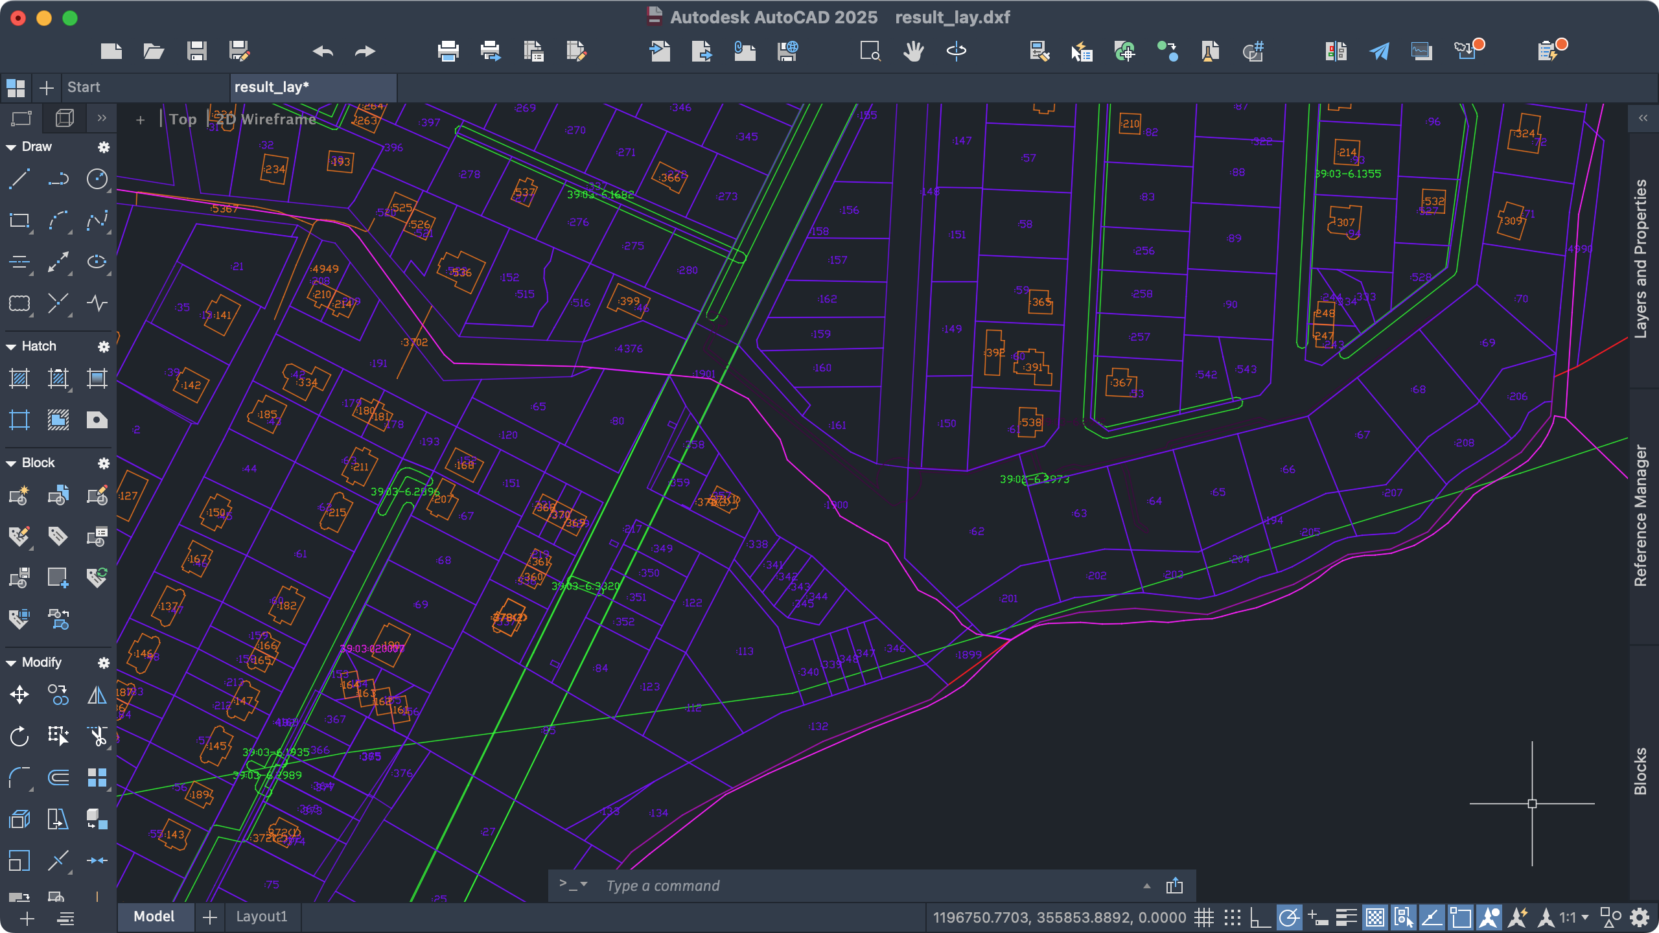Add a new layout tab
This screenshot has width=1659, height=933.
209,917
